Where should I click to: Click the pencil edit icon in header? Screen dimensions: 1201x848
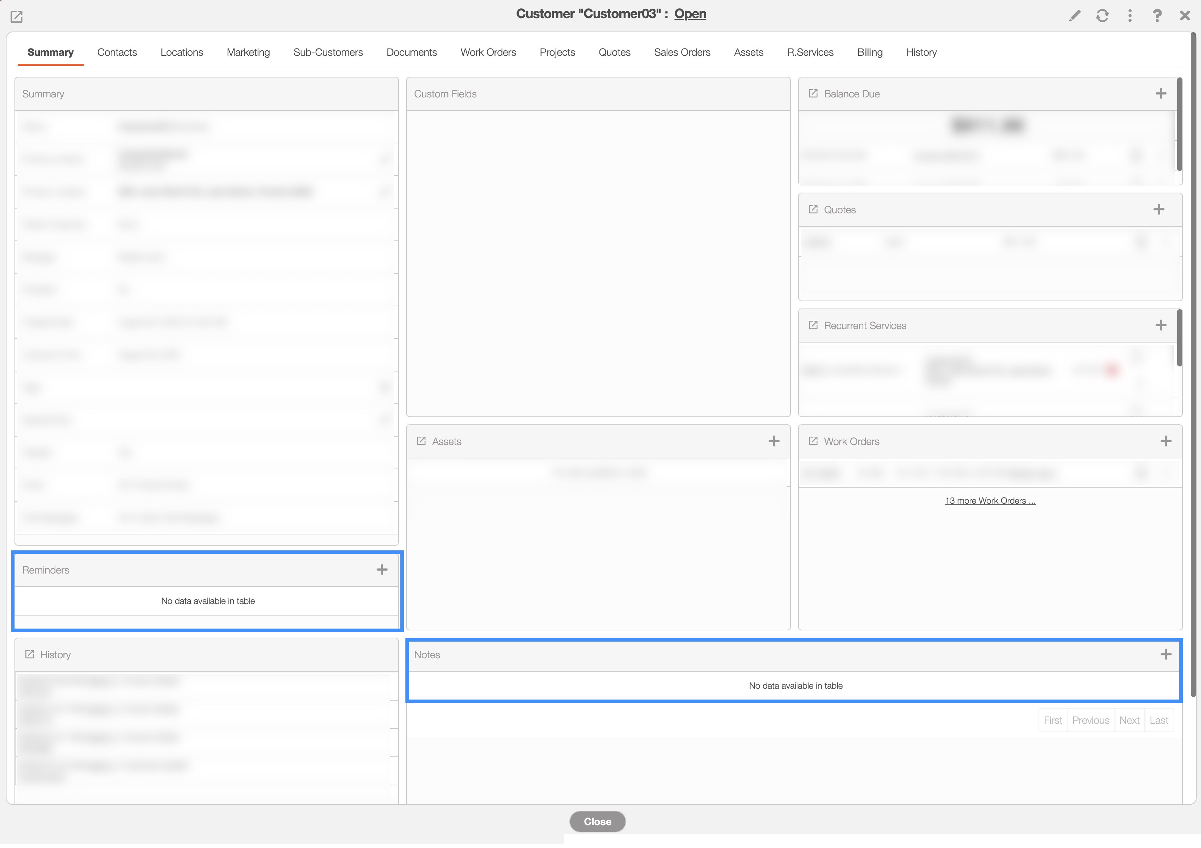point(1074,16)
